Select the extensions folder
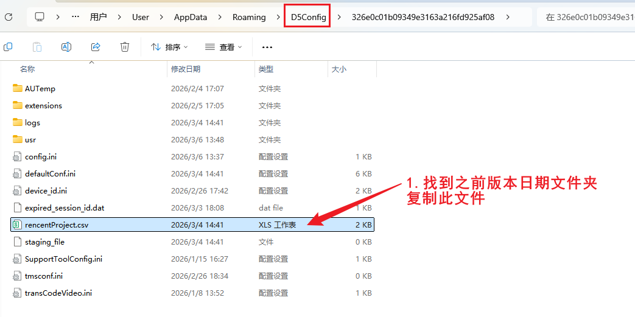 pos(43,106)
